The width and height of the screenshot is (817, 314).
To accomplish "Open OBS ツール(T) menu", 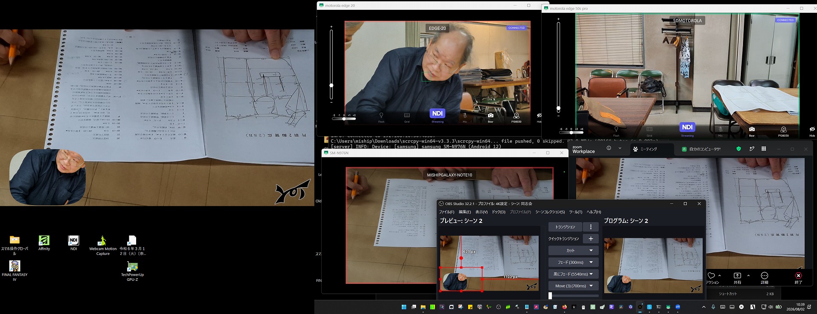I will pos(575,212).
